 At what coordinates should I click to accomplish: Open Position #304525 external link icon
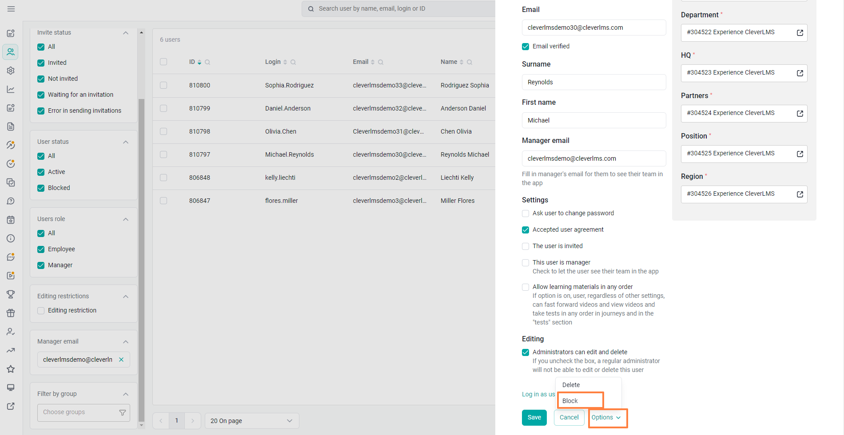coord(800,154)
